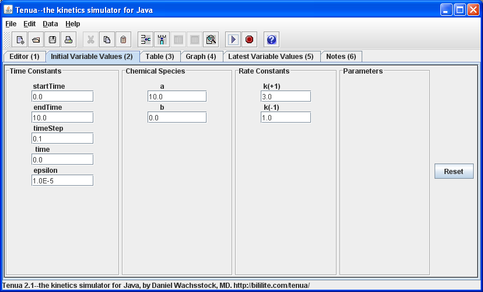This screenshot has height=292, width=483.
Task: Click the k(+1) rate constant field
Action: click(x=286, y=96)
